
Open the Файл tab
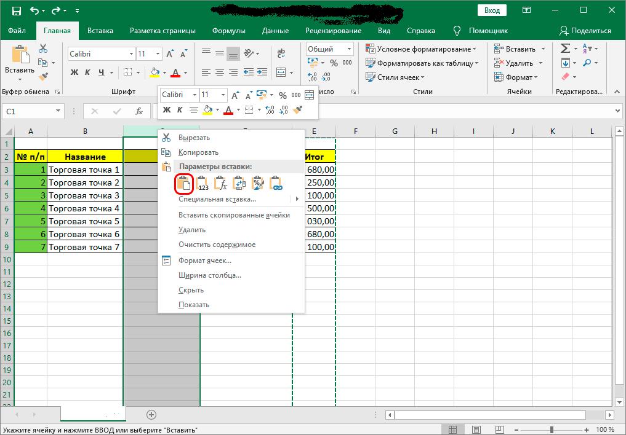pos(17,31)
